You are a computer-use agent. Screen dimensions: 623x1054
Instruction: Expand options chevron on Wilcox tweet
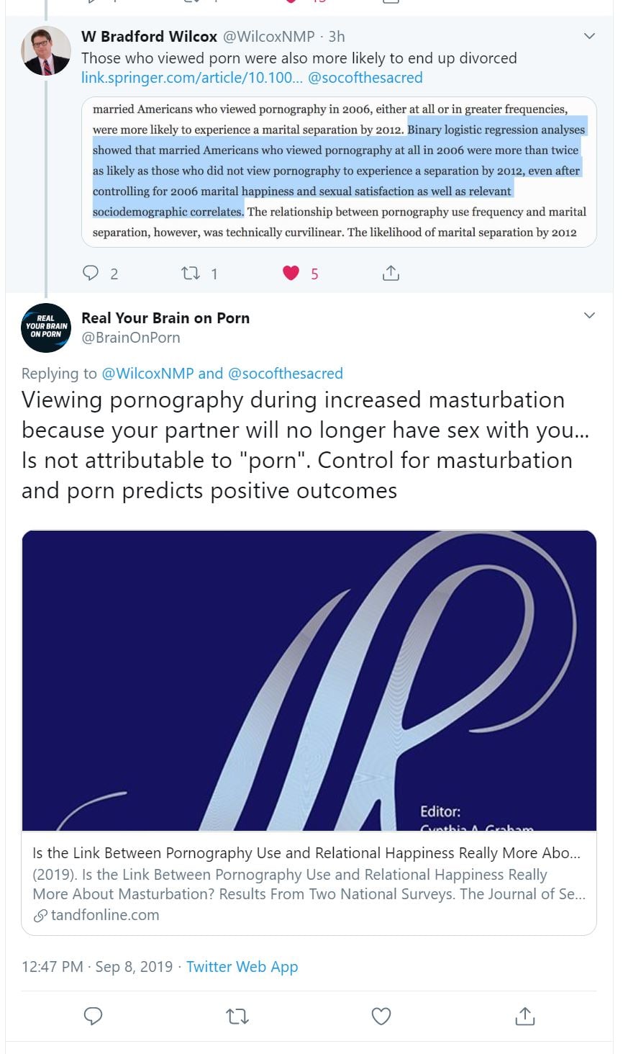click(x=589, y=36)
